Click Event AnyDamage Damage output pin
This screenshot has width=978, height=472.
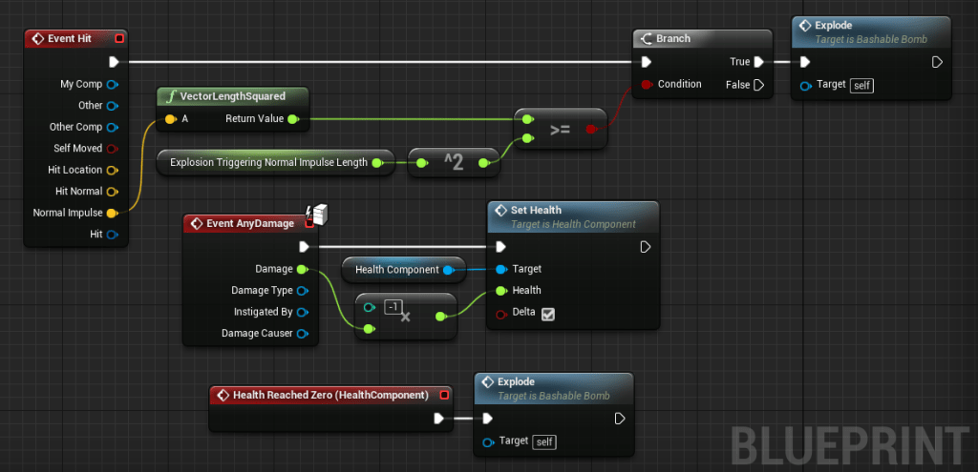pos(302,269)
